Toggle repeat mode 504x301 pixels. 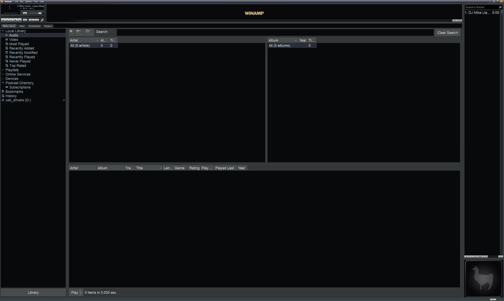coord(37,20)
